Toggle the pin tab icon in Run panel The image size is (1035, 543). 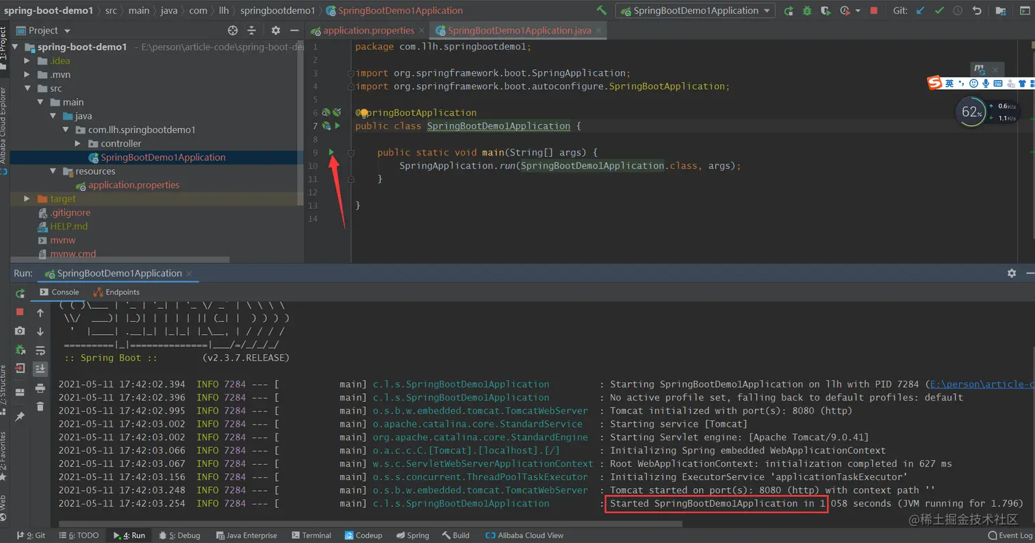coord(20,416)
